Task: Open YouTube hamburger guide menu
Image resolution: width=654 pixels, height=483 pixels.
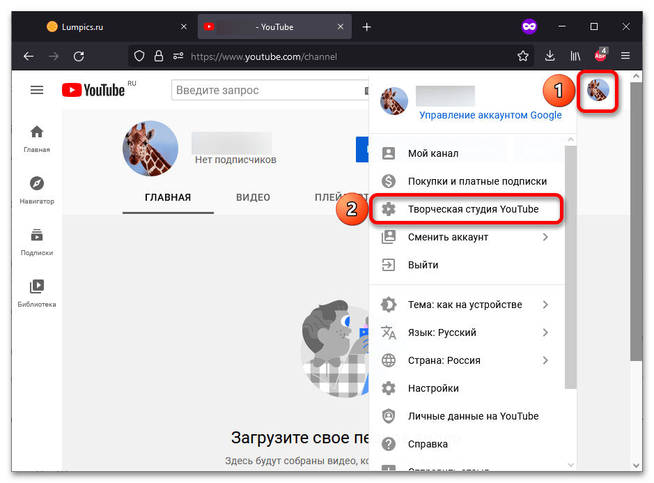Action: tap(37, 90)
